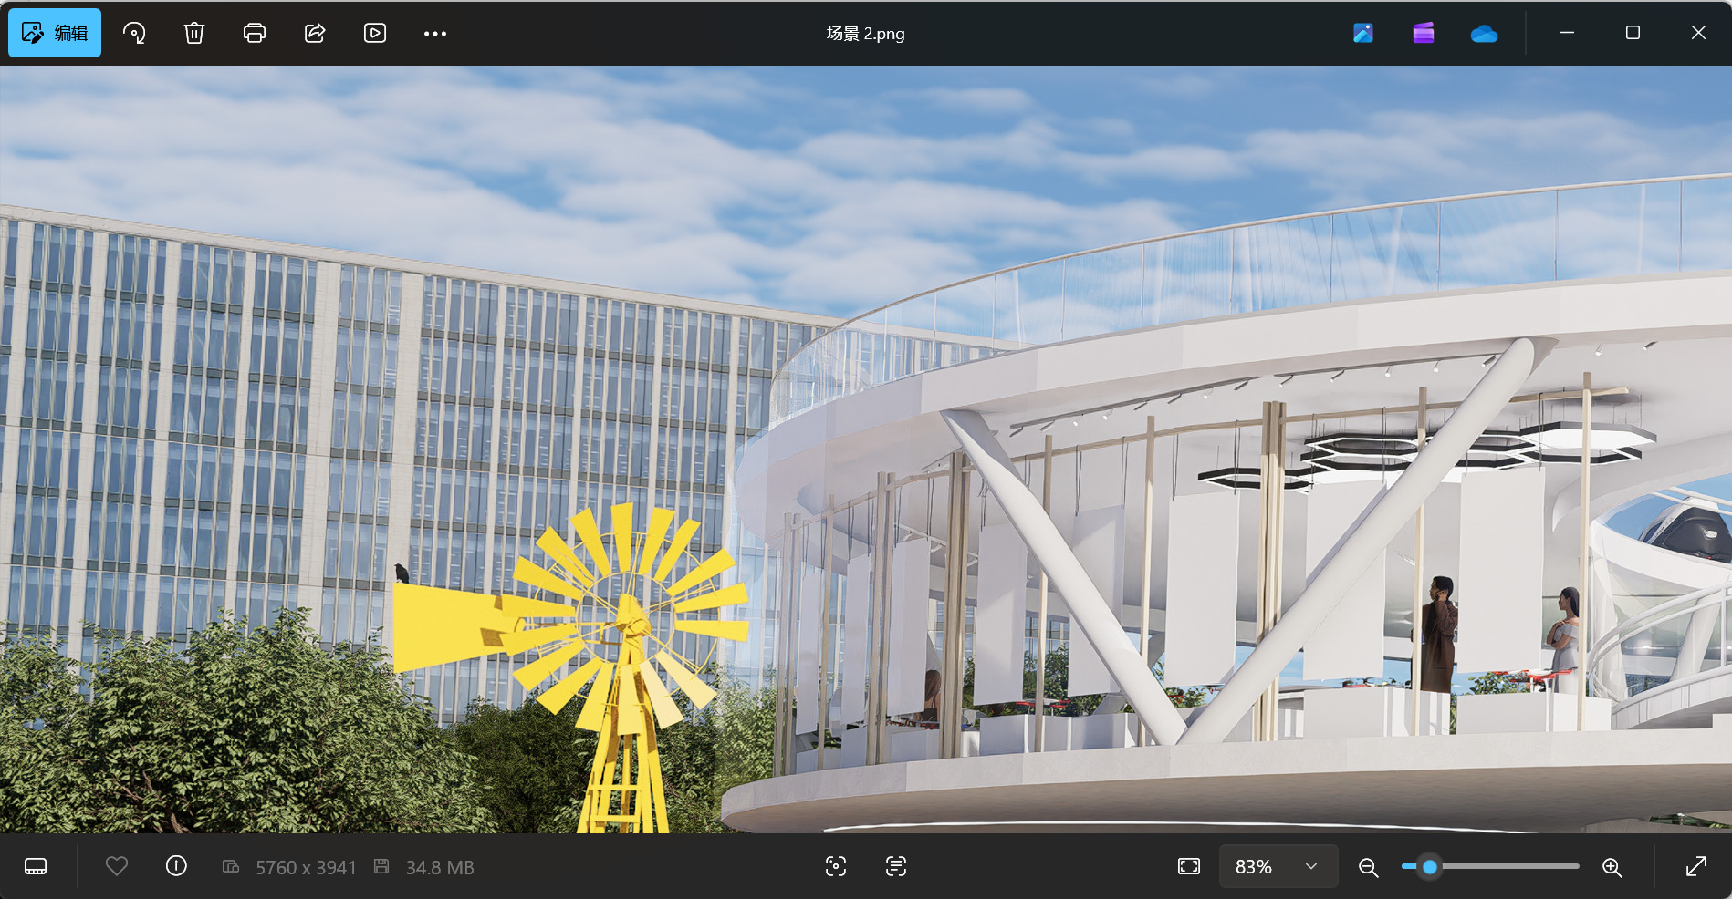
Task: Enter full screen with the diagonal arrows icon
Action: (1696, 866)
